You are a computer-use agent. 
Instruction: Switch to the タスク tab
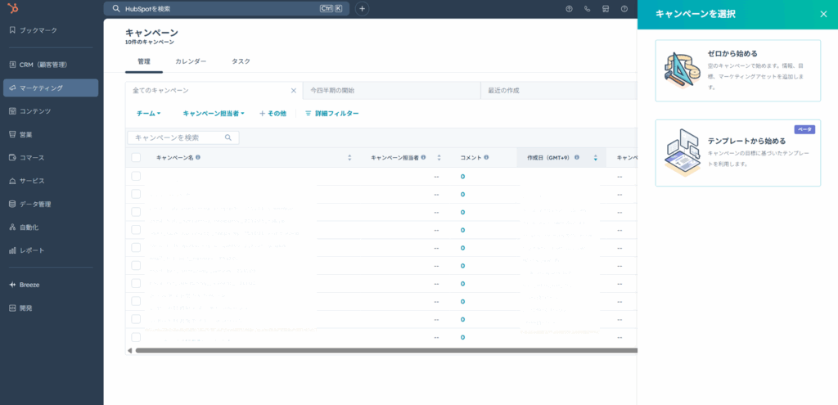[x=241, y=61]
